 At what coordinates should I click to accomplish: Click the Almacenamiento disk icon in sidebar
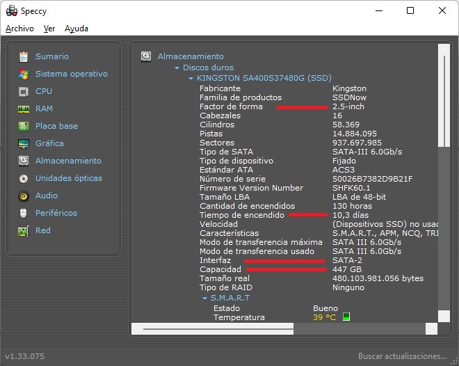[24, 161]
